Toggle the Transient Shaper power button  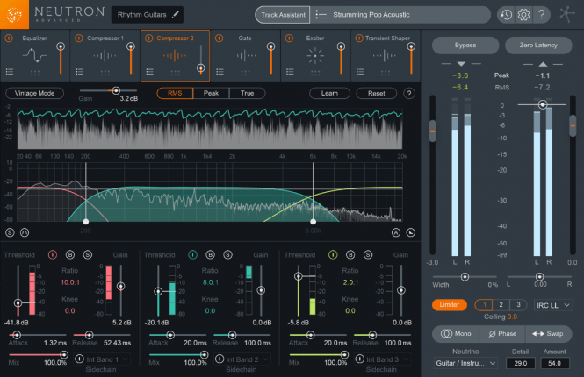point(359,39)
